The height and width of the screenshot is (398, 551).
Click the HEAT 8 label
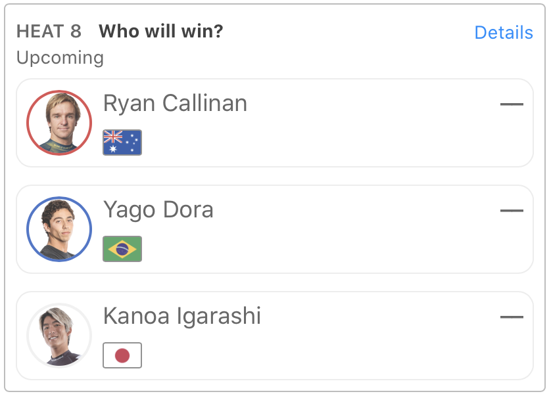pos(49,32)
